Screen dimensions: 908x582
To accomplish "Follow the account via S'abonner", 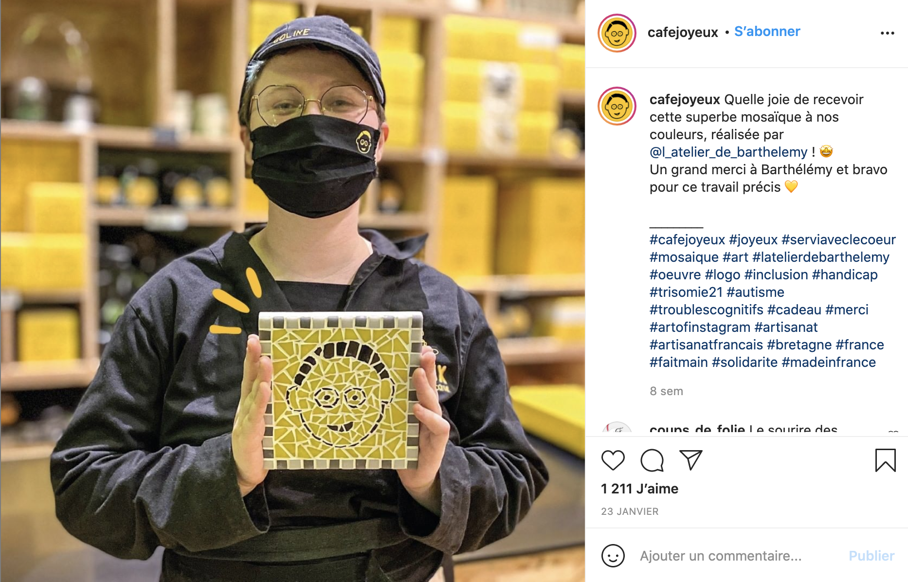I will pyautogui.click(x=767, y=32).
